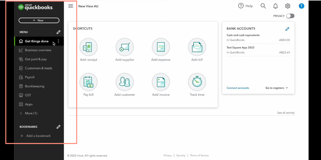Click the Pay bill shortcut icon
This screenshot has width=321, height=160.
coord(89,82)
